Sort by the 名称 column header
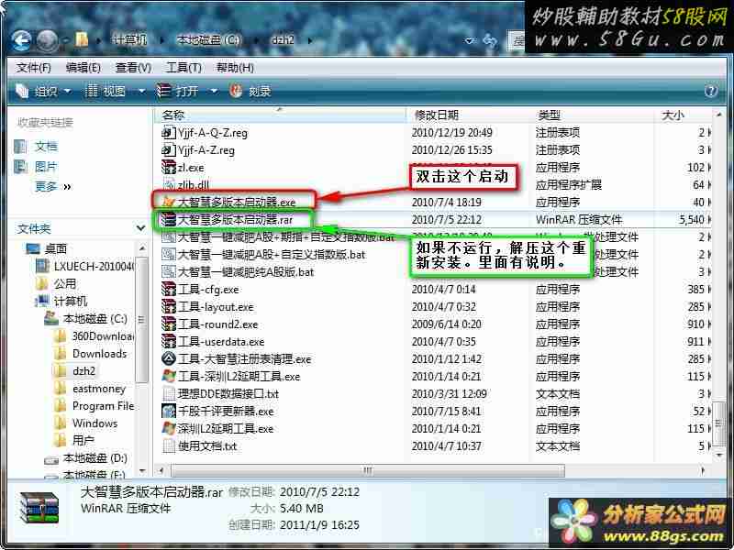The image size is (734, 550). 281,115
